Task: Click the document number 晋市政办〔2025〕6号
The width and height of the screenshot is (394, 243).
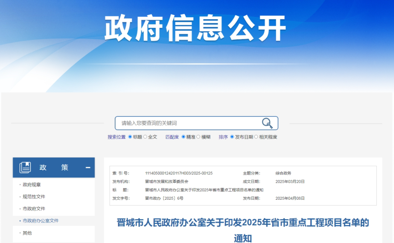Action: pyautogui.click(x=164, y=198)
